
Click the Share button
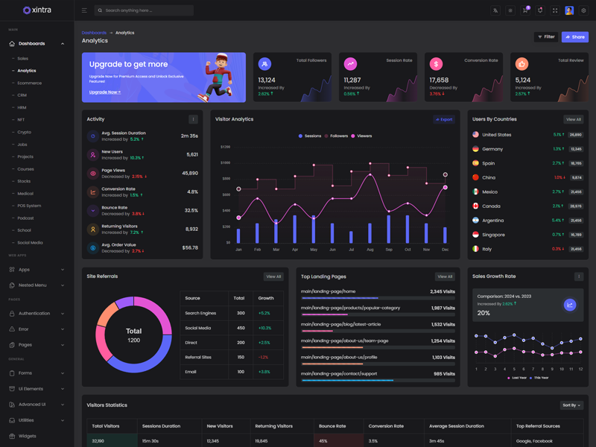pyautogui.click(x=574, y=37)
